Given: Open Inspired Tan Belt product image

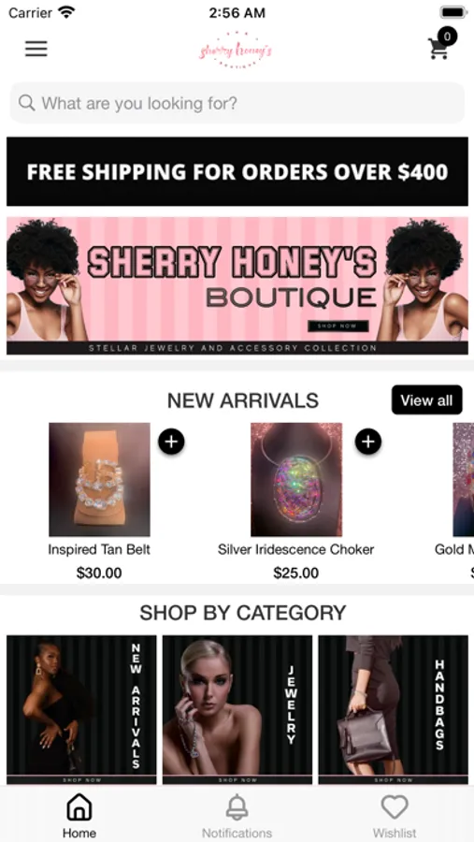Looking at the screenshot, I should (99, 480).
